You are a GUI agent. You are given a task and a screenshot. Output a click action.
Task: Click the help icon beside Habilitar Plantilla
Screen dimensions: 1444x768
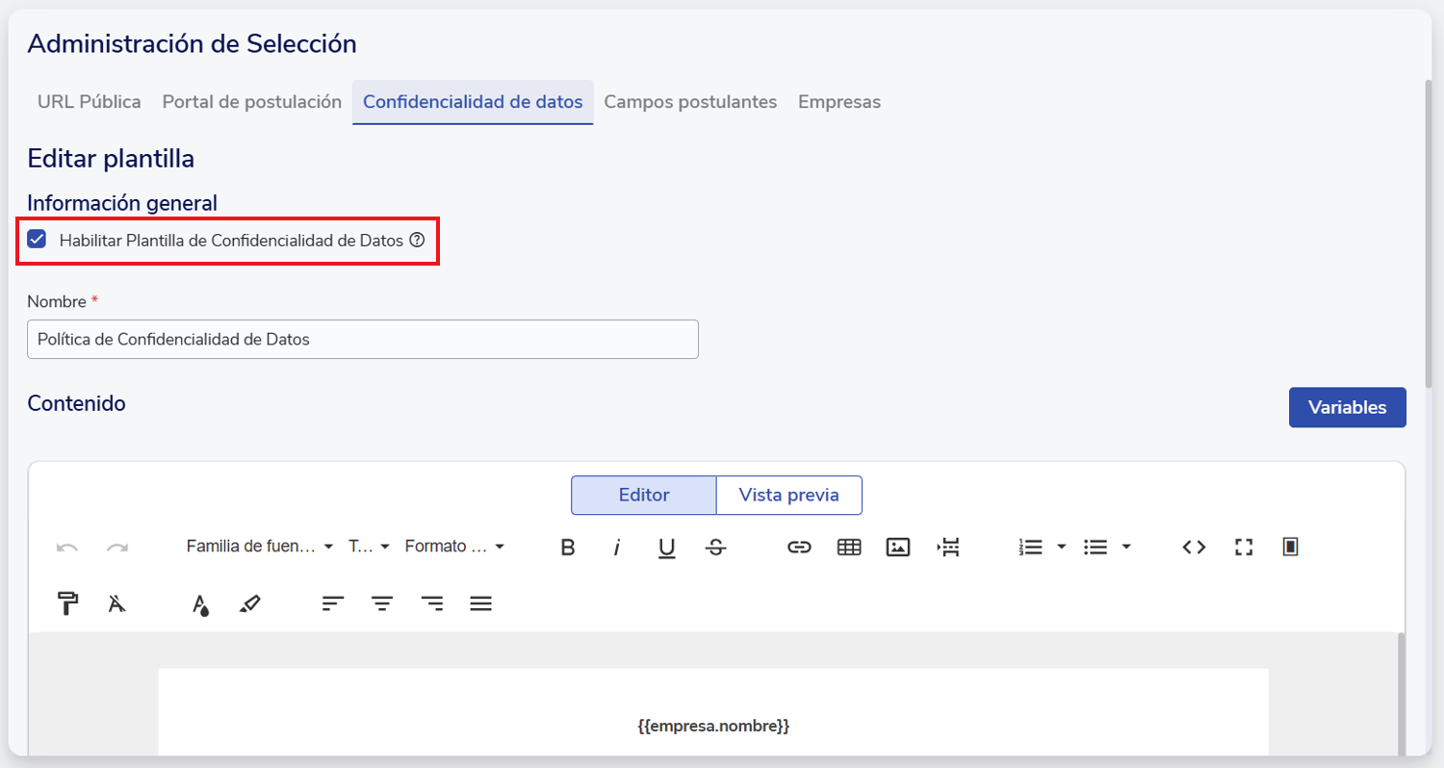[x=417, y=240]
